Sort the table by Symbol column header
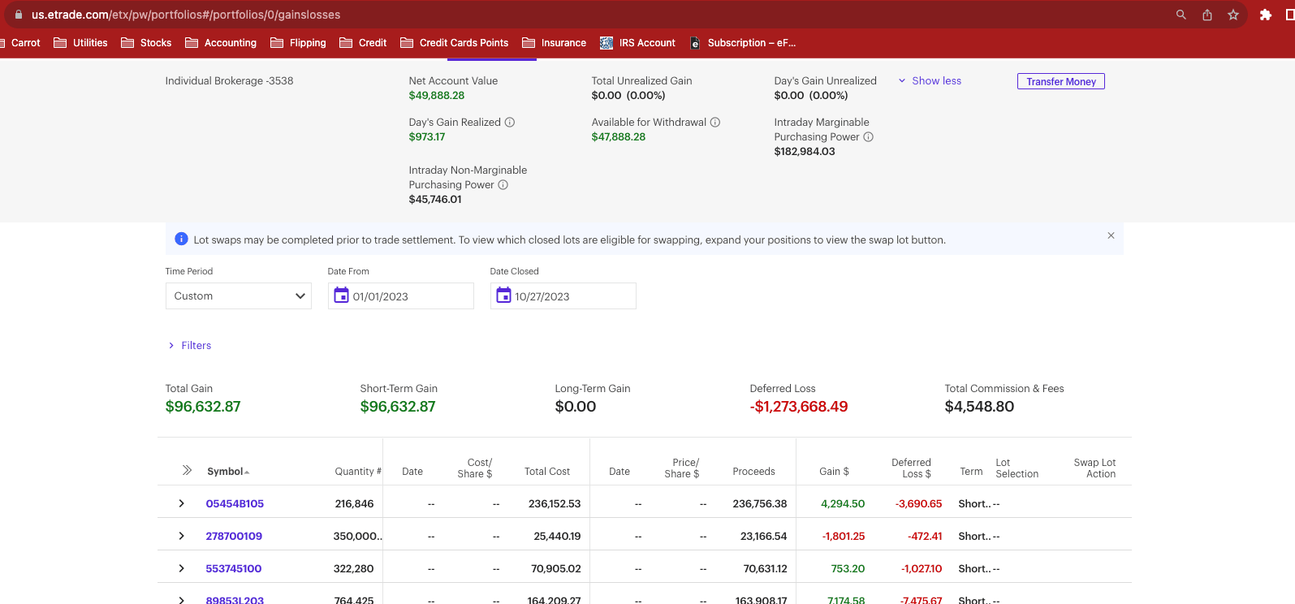Screen dimensions: 1295x604 [227, 472]
